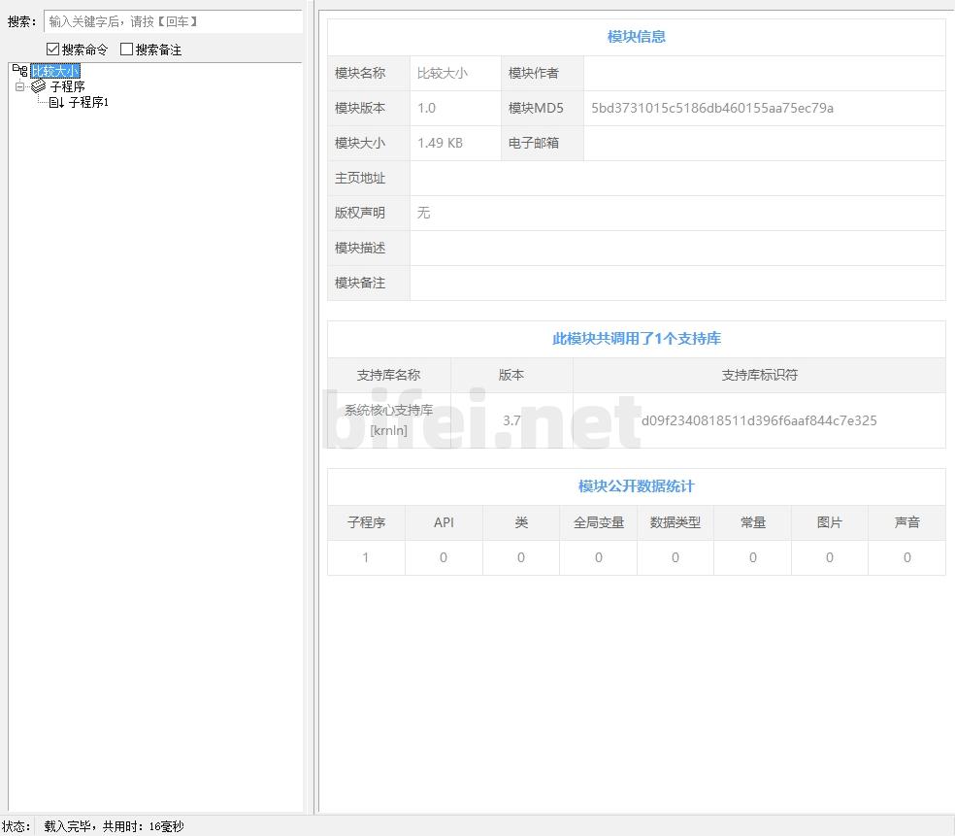Screen dimensions: 955x836
Task: Click the 数据类型 column header
Action: [x=675, y=522]
